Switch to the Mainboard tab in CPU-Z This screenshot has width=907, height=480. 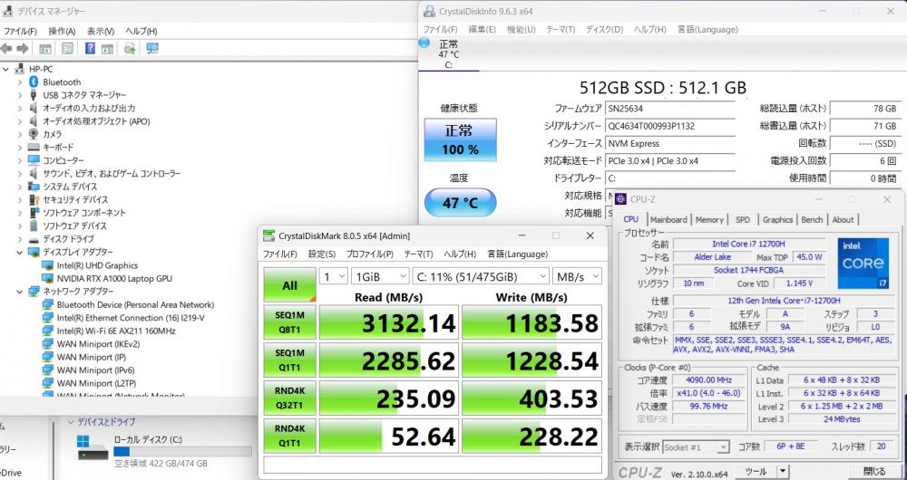[x=668, y=219]
